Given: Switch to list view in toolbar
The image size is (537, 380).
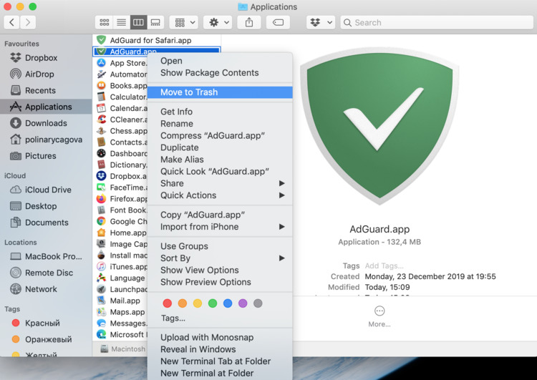Looking at the screenshot, I should [121, 23].
